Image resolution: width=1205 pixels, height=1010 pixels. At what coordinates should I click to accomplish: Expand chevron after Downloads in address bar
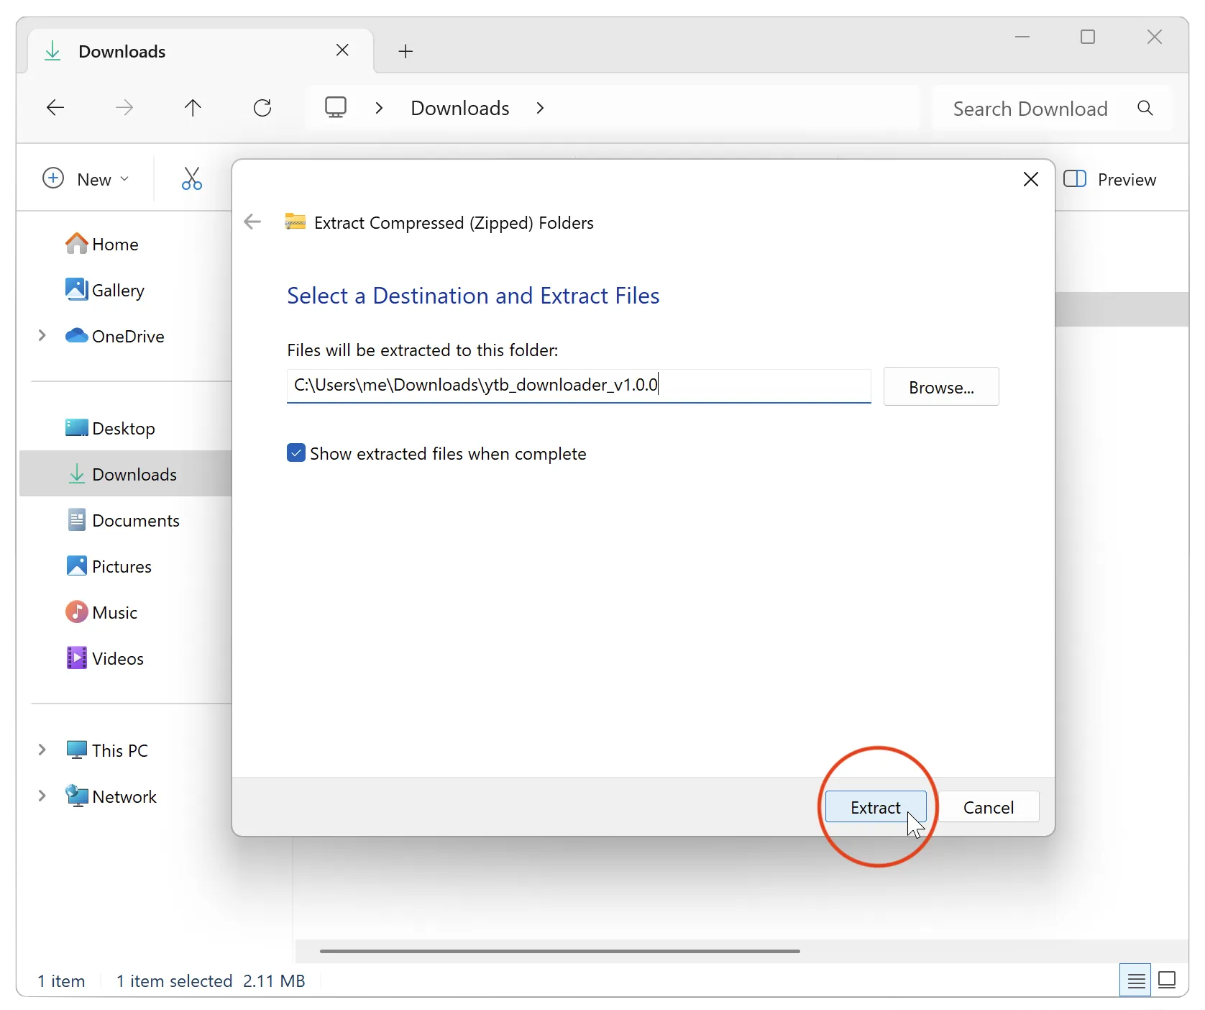pyautogui.click(x=540, y=108)
